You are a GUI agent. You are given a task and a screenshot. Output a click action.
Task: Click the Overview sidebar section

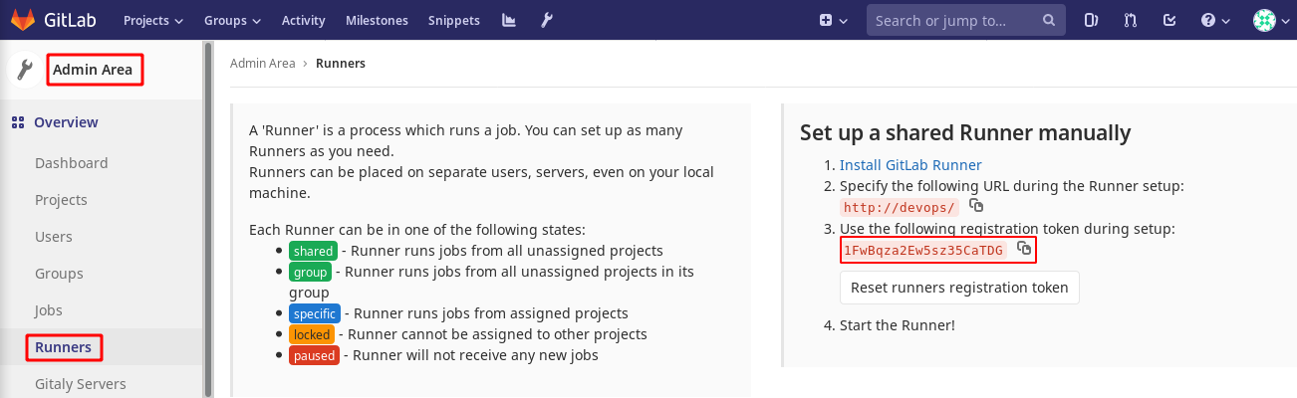click(66, 122)
